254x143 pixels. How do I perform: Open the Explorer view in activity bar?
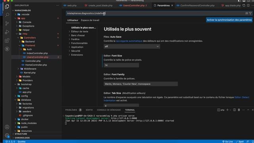coord(7,7)
